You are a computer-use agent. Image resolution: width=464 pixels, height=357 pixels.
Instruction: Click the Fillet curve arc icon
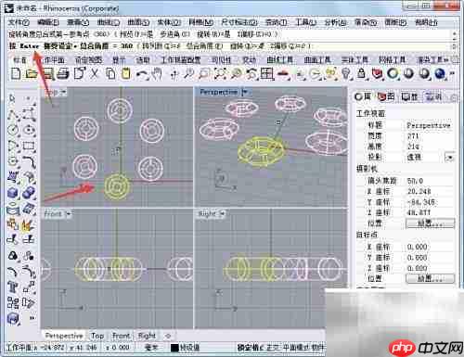tap(13, 272)
